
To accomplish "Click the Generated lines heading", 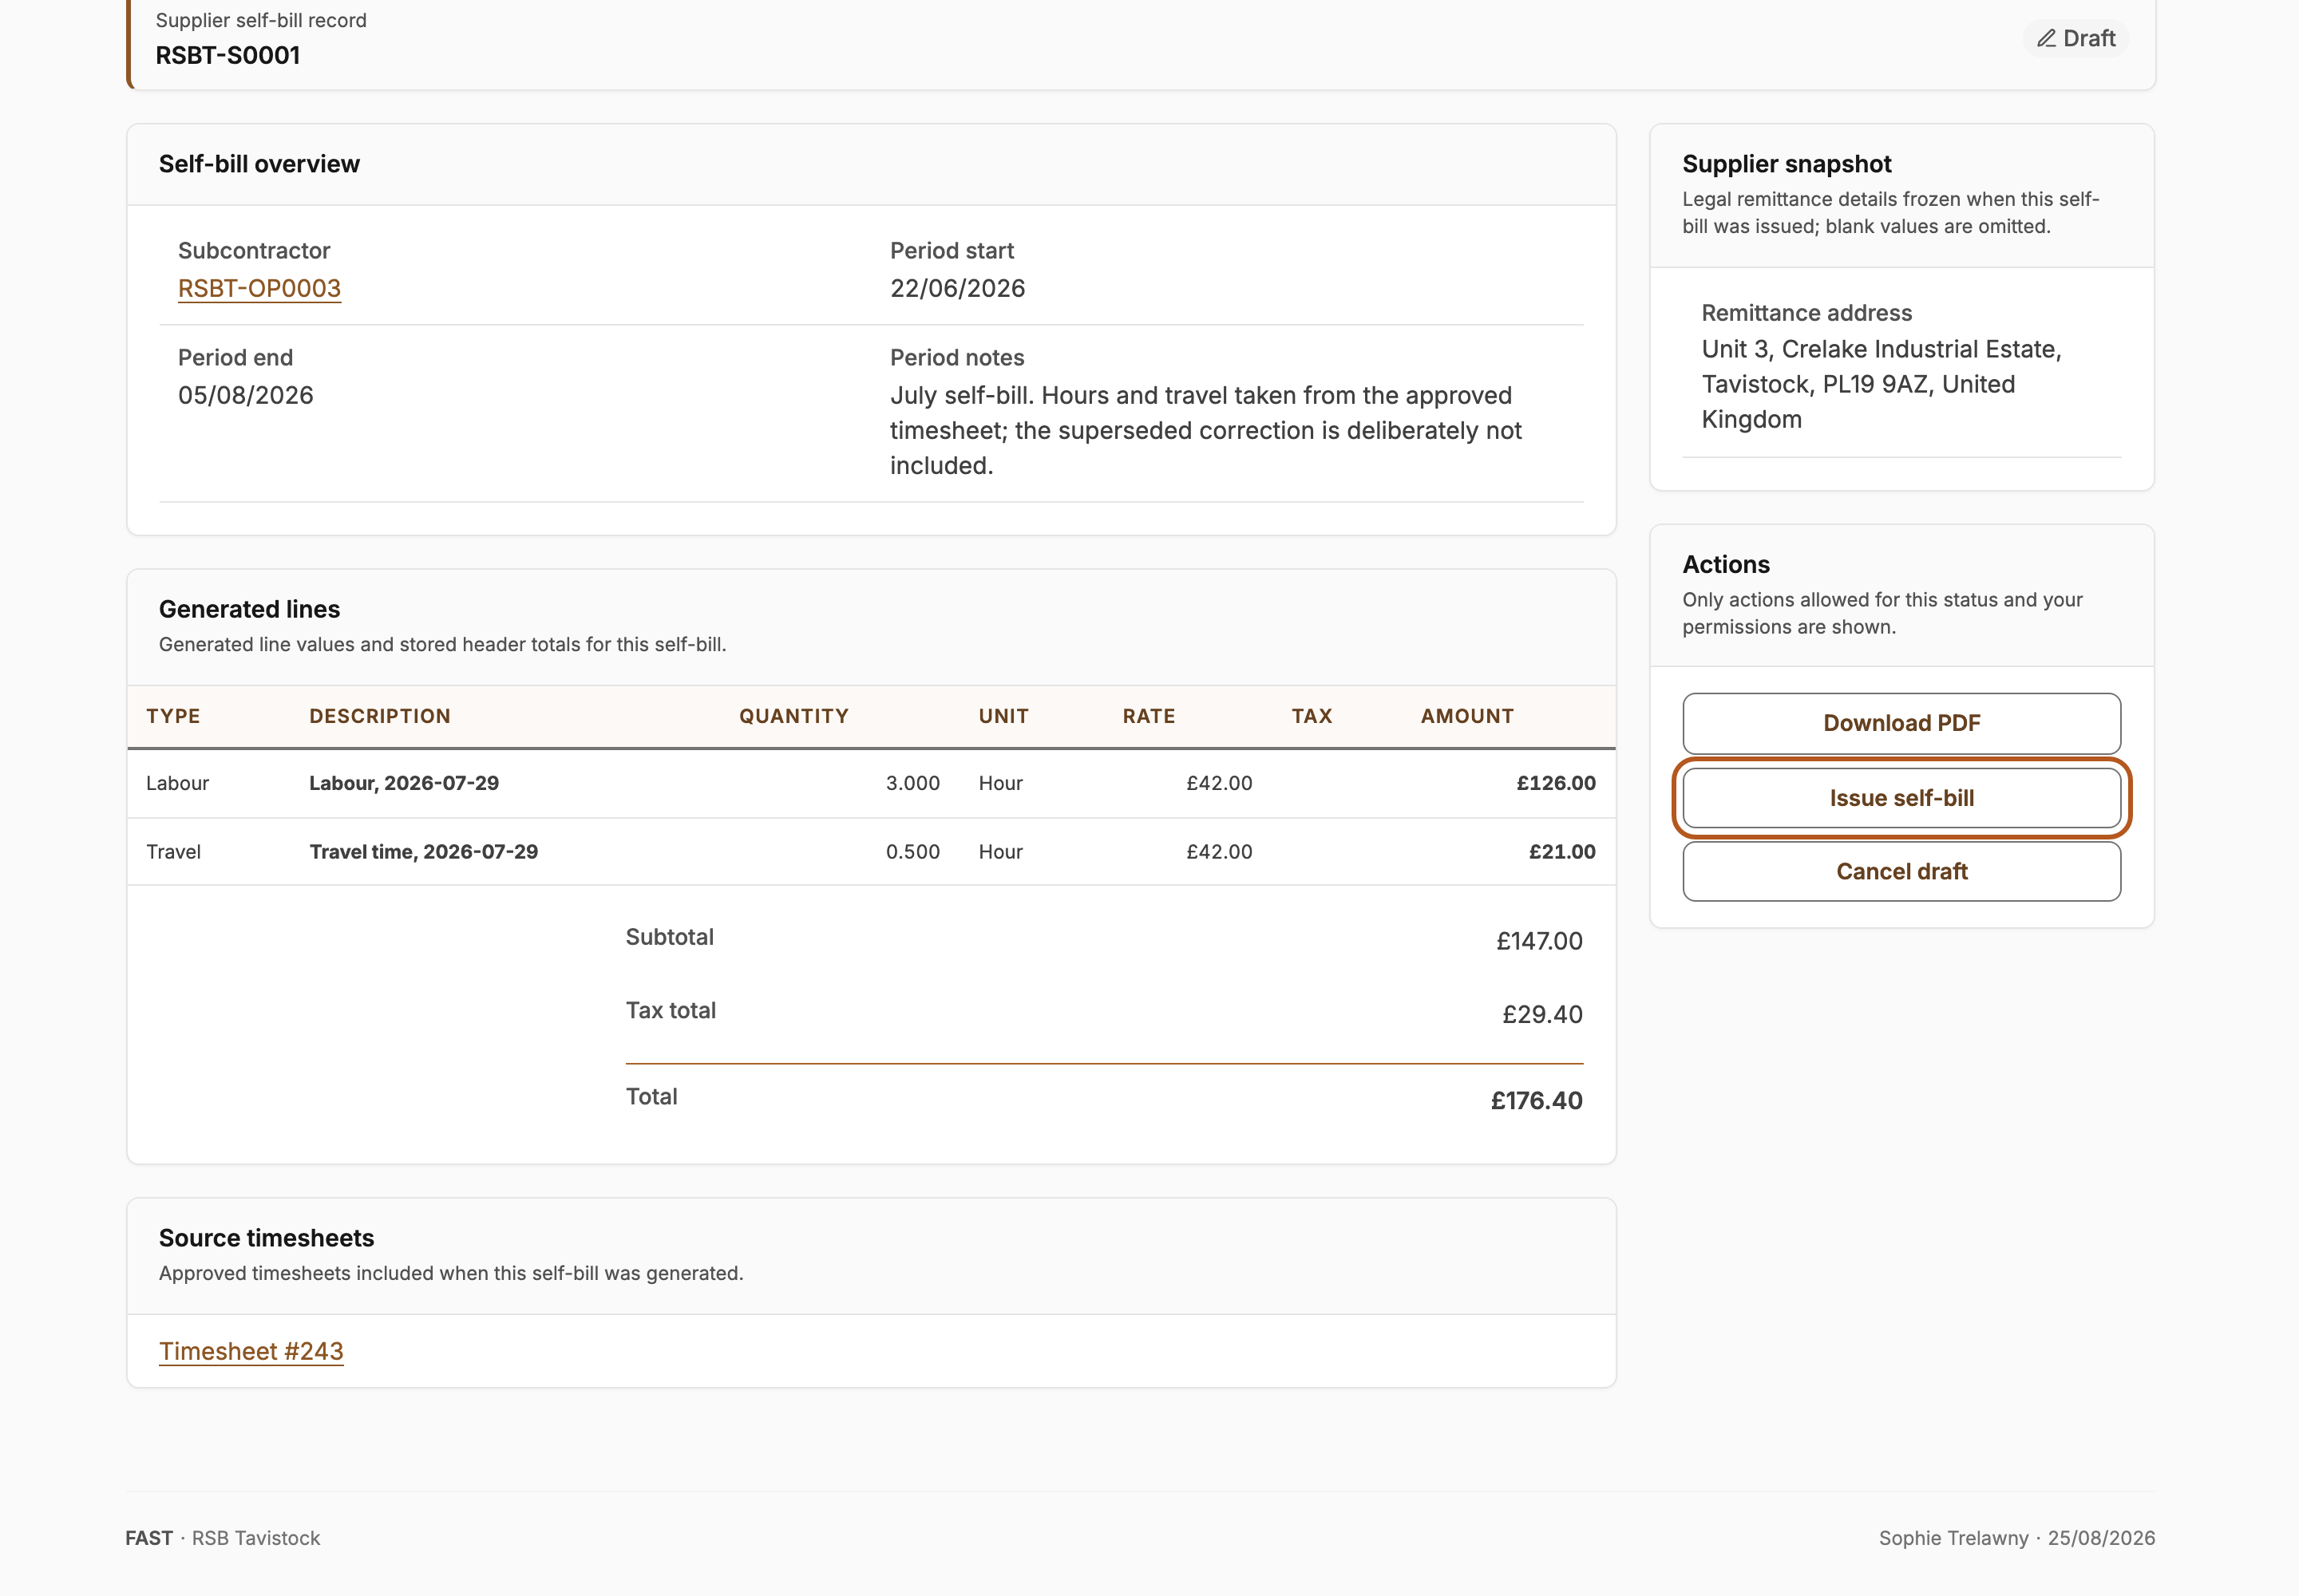I will click(249, 609).
